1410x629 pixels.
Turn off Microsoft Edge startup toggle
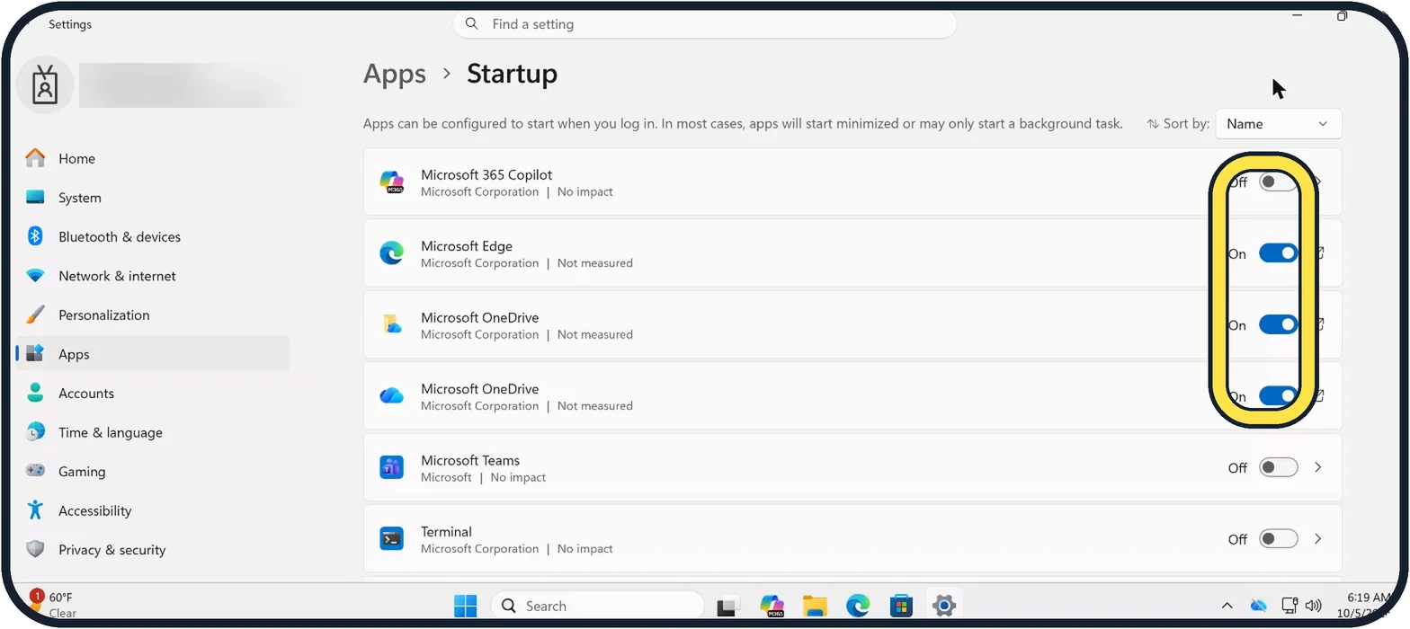tap(1278, 253)
